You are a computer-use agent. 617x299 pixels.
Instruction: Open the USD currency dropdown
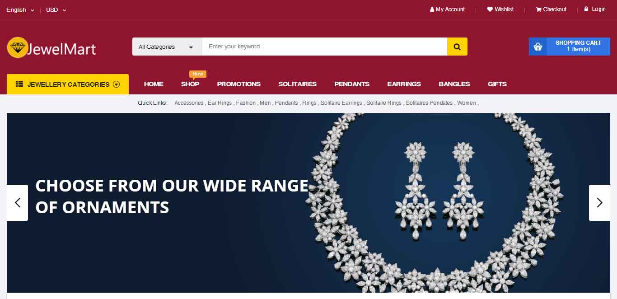click(x=56, y=10)
